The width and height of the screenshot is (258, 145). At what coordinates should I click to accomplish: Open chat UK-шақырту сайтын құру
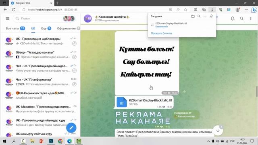click(40, 134)
